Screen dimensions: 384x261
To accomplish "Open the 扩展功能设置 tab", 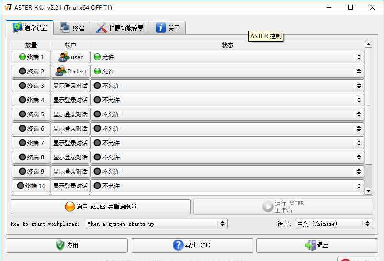I will [120, 28].
